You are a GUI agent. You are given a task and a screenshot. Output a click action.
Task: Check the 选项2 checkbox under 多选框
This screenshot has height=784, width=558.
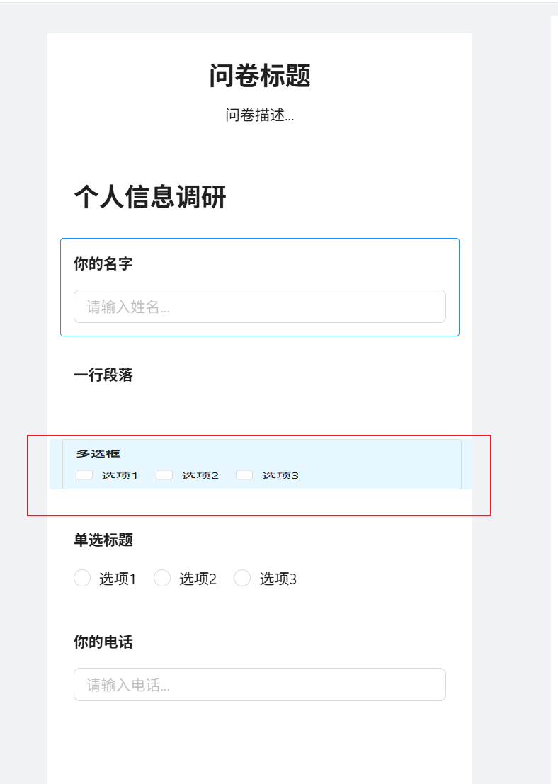pos(164,475)
